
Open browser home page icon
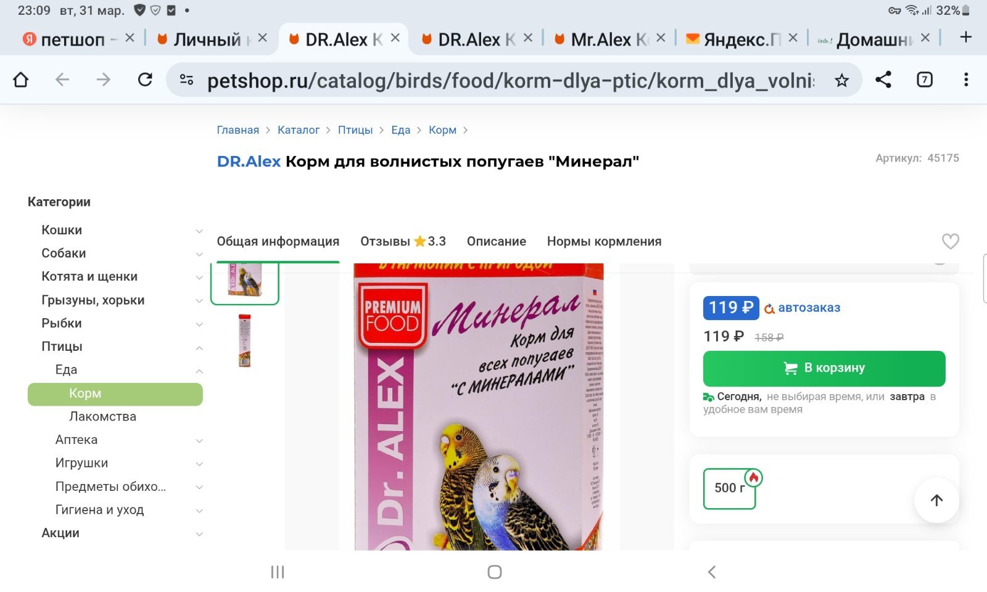click(21, 80)
